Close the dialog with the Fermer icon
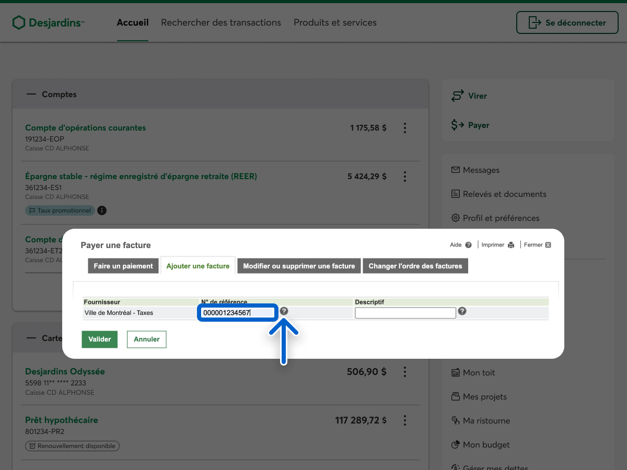 coord(548,245)
